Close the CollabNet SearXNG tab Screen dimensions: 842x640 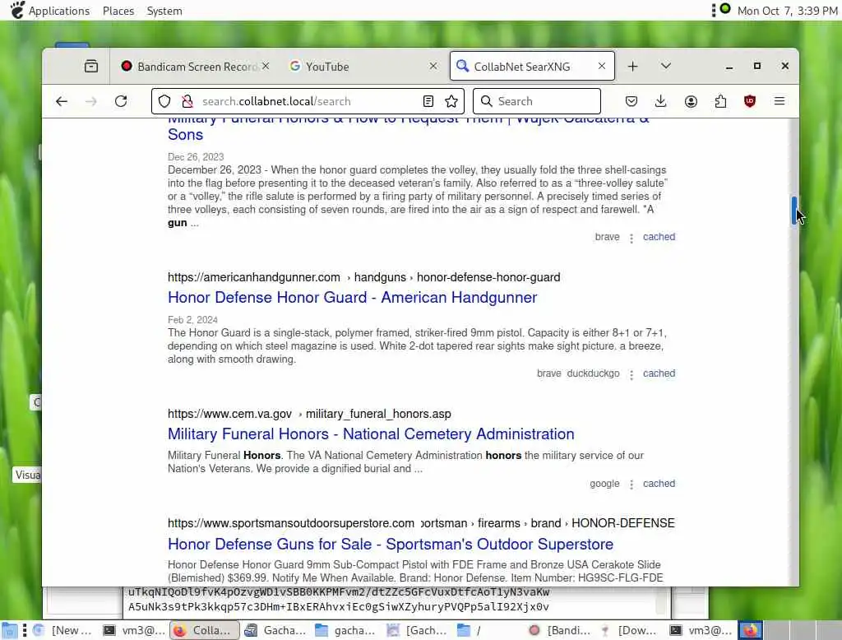[602, 66]
